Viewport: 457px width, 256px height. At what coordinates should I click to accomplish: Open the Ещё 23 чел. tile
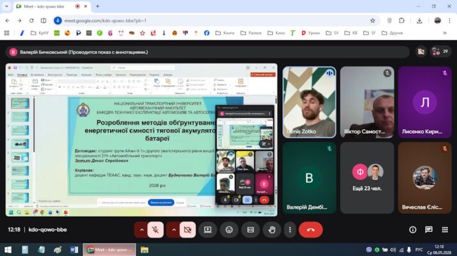coord(367,177)
